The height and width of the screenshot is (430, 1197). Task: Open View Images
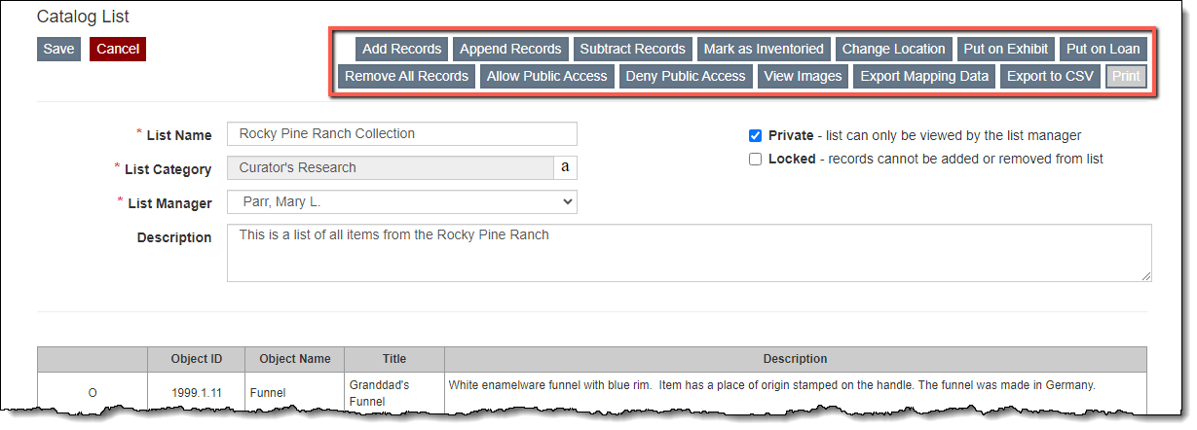803,76
